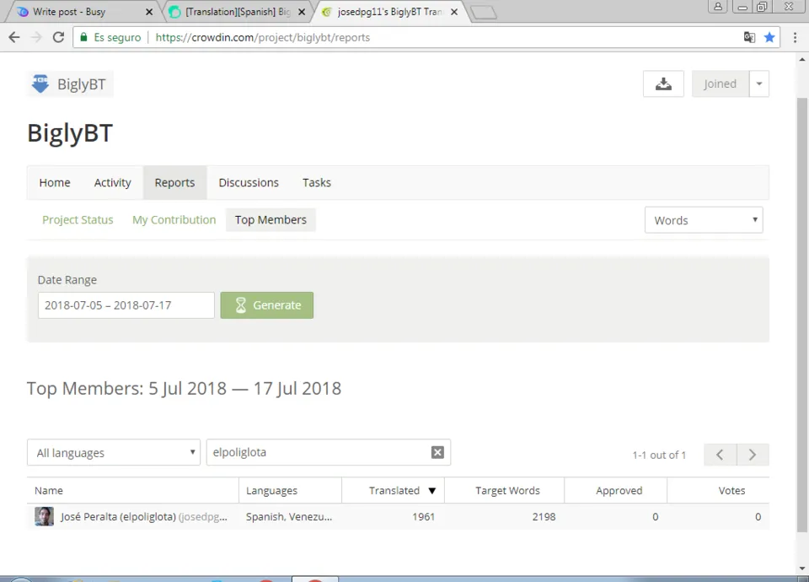Click the 2198 target words value

point(544,516)
